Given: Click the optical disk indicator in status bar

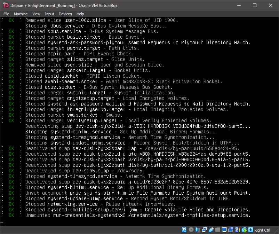Looking at the screenshot, I should (x=191, y=230).
